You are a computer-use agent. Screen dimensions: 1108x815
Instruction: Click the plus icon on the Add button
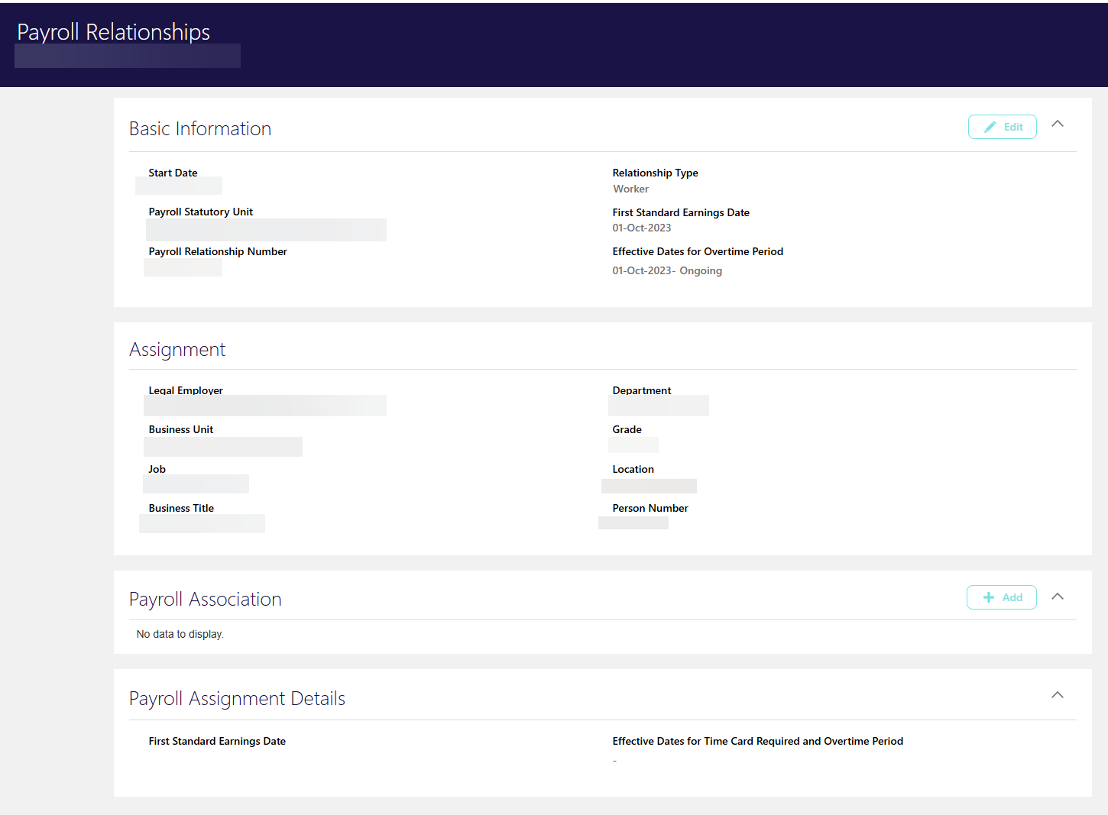(x=988, y=597)
